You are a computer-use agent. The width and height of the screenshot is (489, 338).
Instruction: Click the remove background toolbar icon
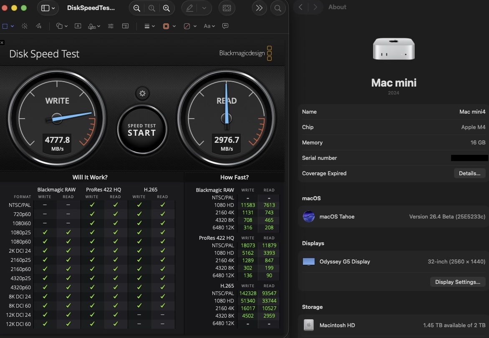pos(227,8)
